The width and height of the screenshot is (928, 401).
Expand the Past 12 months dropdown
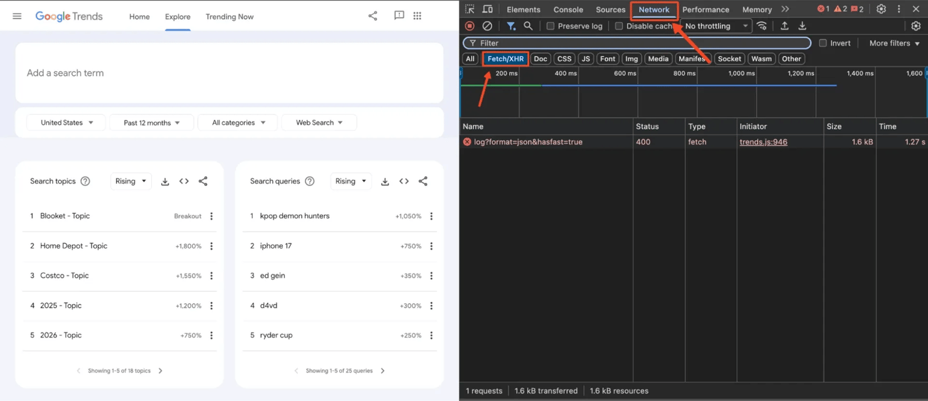click(151, 123)
